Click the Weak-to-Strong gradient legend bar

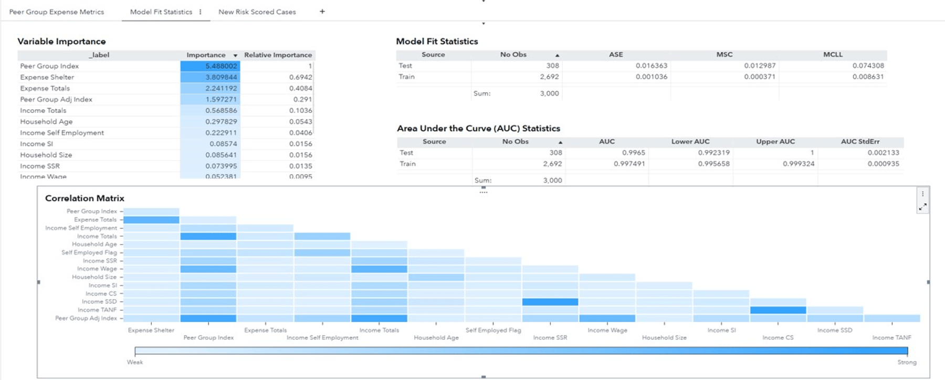tap(521, 351)
